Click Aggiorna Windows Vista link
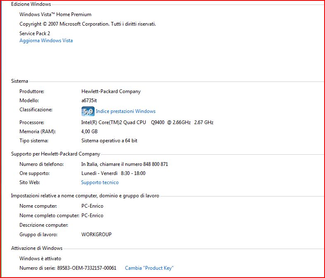This screenshot has height=278, width=325. coord(46,41)
